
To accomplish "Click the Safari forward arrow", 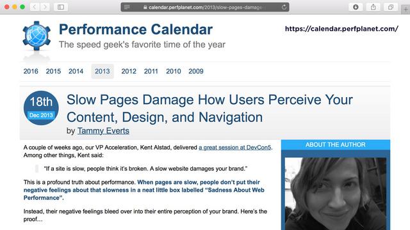I will (45, 7).
